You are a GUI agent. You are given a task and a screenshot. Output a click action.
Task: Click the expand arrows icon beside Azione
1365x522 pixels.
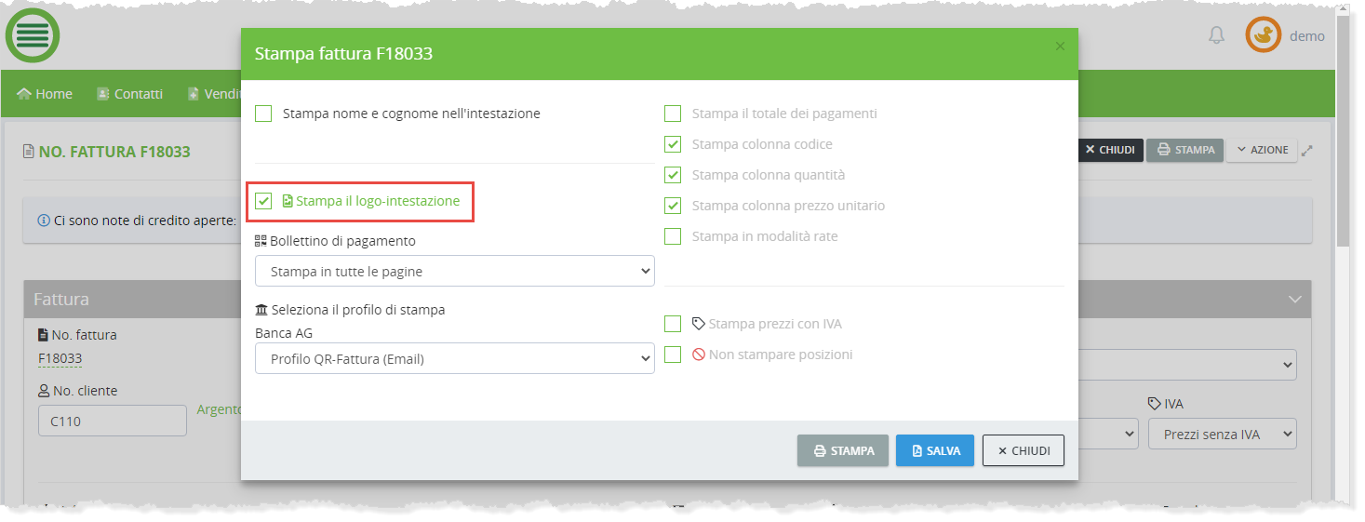click(x=1307, y=150)
